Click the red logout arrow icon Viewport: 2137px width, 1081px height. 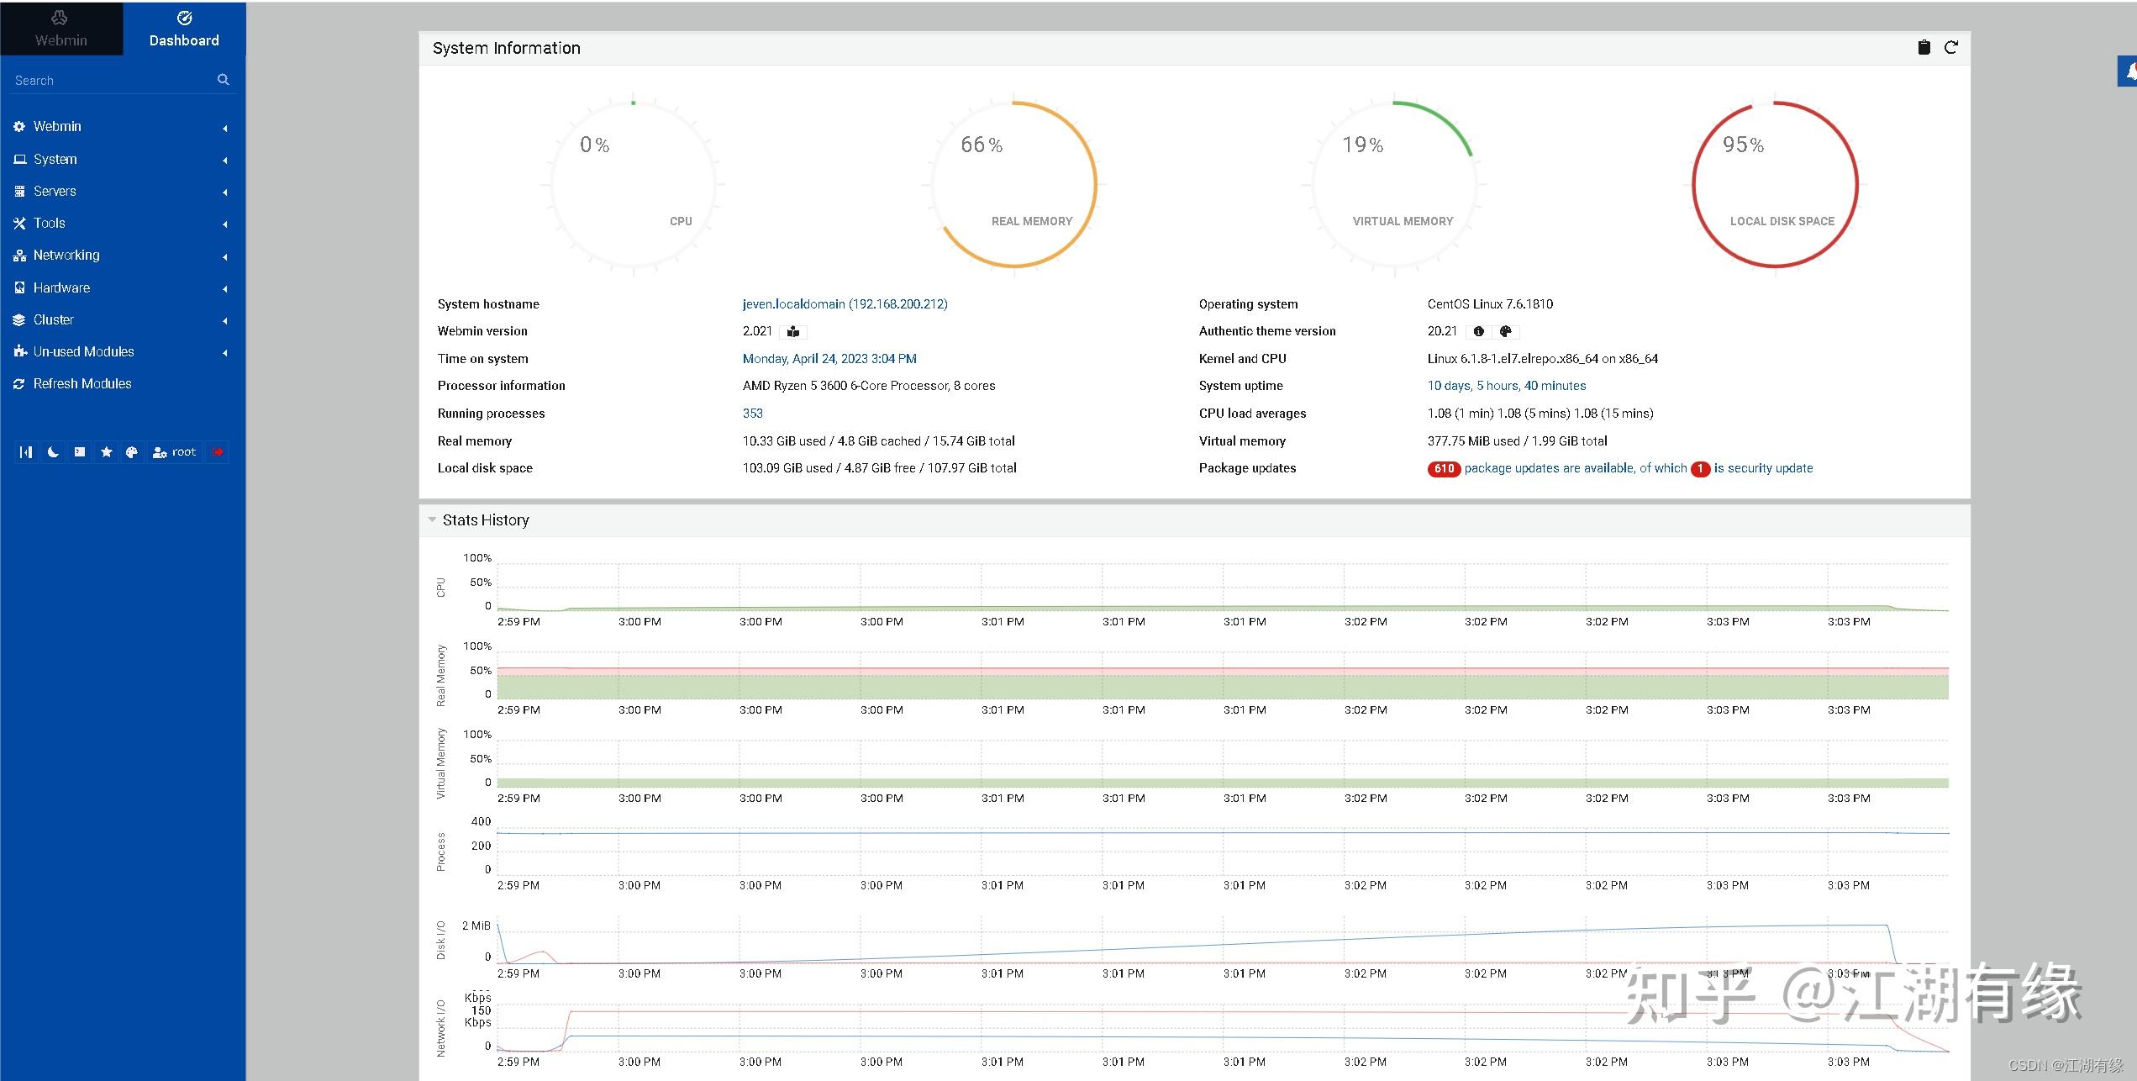point(218,452)
